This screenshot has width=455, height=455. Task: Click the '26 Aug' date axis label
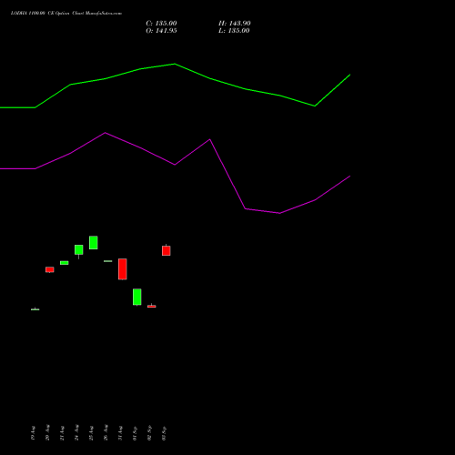[106, 433]
